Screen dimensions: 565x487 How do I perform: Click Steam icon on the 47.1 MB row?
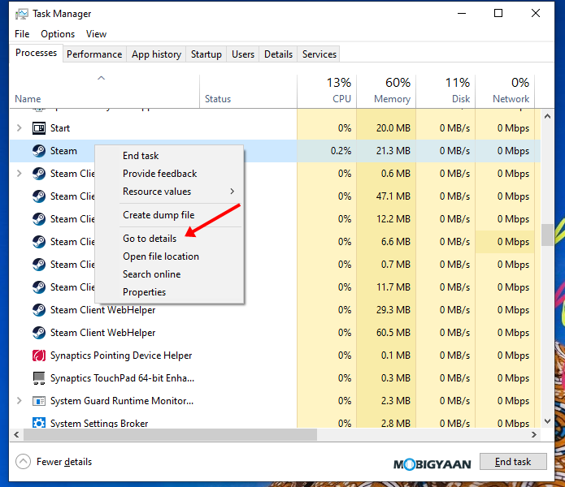[x=38, y=196]
